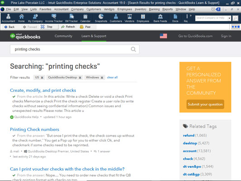Image resolution: width=241 pixels, height=181 pixels.
Task: Expand the toolbar overflow chevron
Action: (191, 15)
